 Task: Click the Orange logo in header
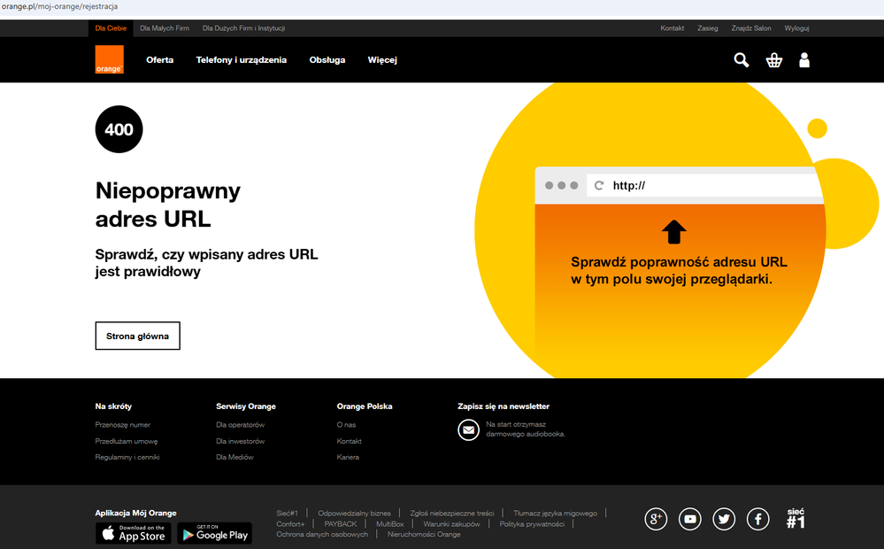point(110,59)
